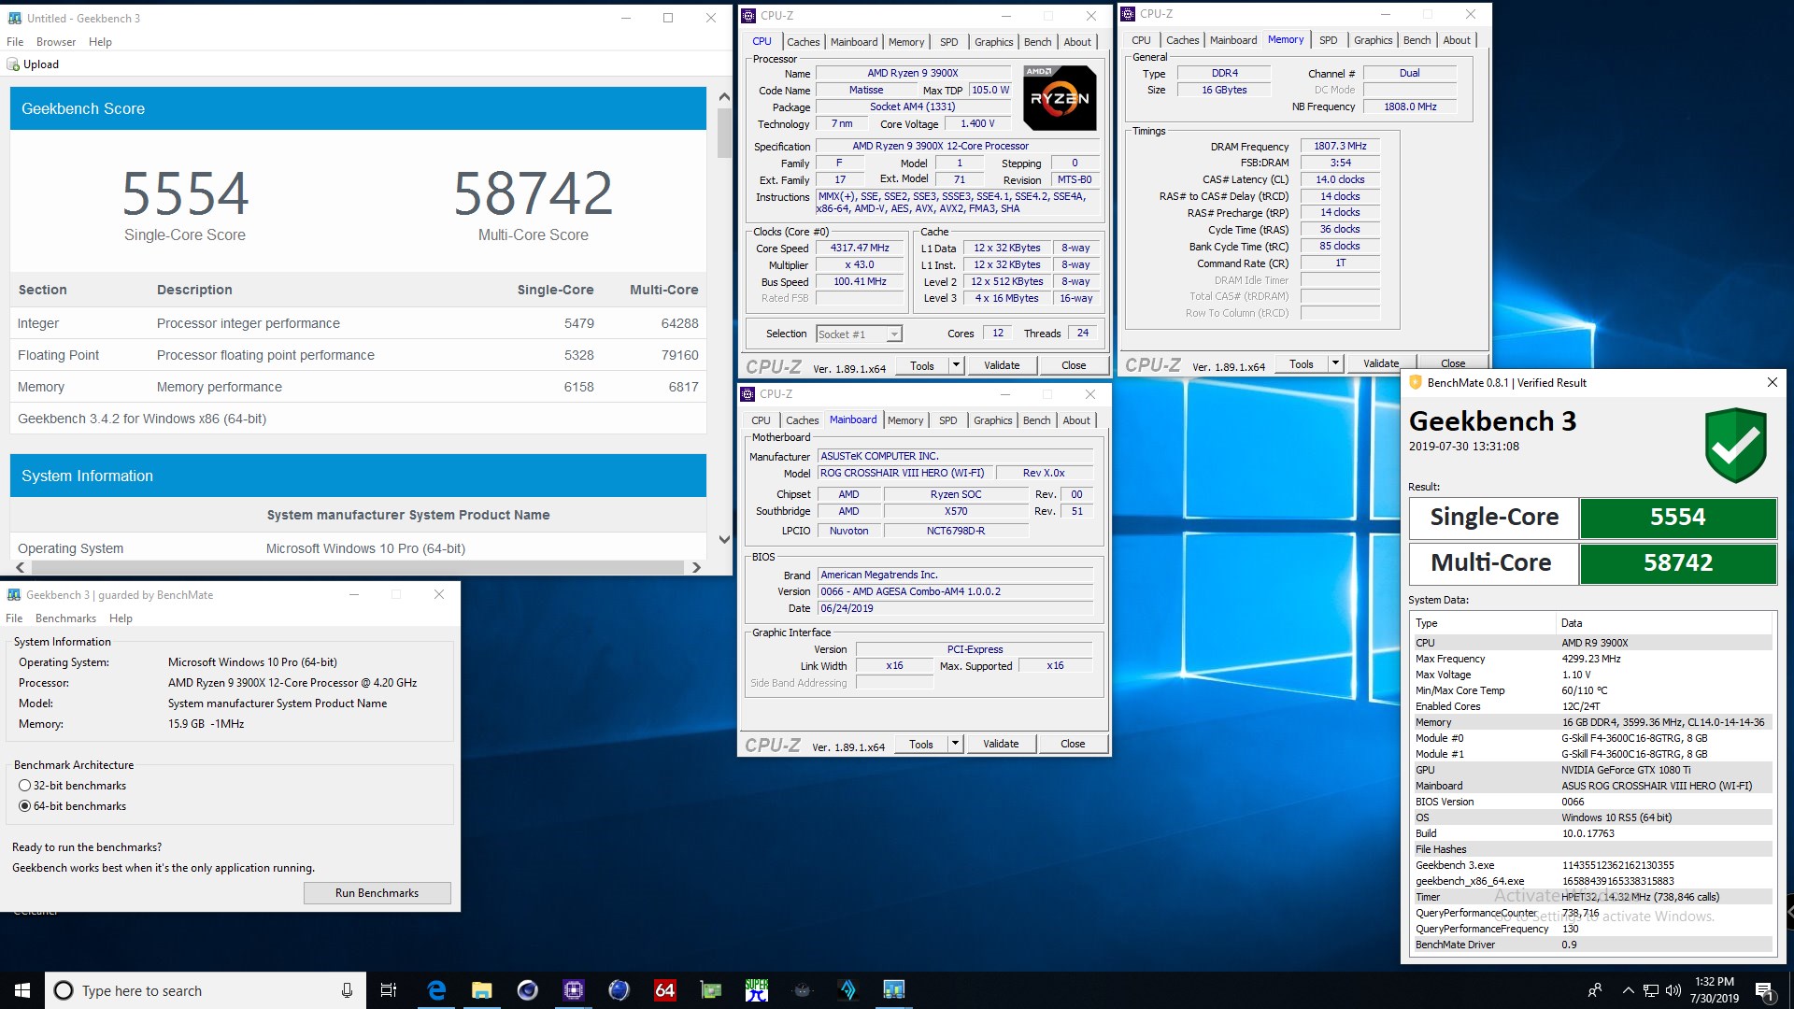This screenshot has height=1009, width=1794.
Task: Click the taskbar clock showing 1:32 PM
Action: (x=1714, y=990)
